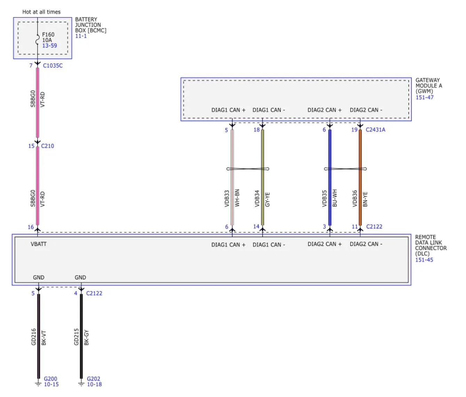Open the 13-59 fuse reference link
466x397 pixels.
(x=49, y=46)
